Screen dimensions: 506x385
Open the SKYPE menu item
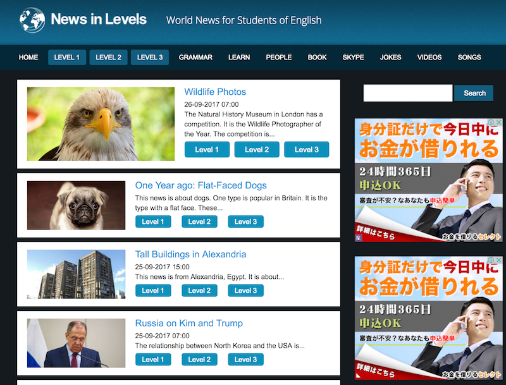point(354,58)
